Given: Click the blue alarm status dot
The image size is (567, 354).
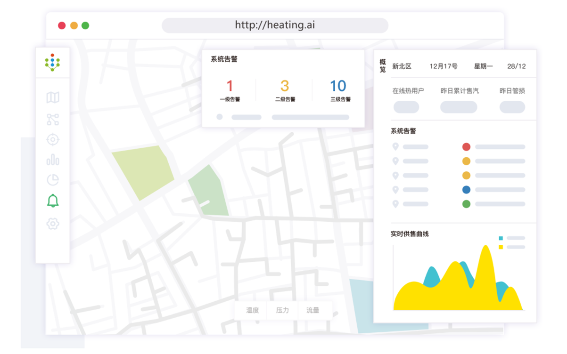Looking at the screenshot, I should [466, 190].
